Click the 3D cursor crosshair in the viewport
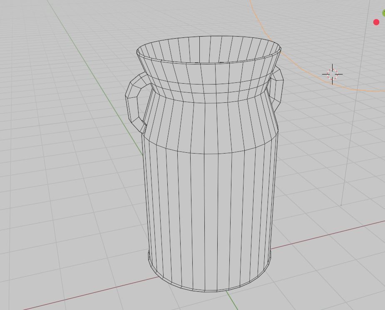This screenshot has width=385, height=310. coord(333,74)
